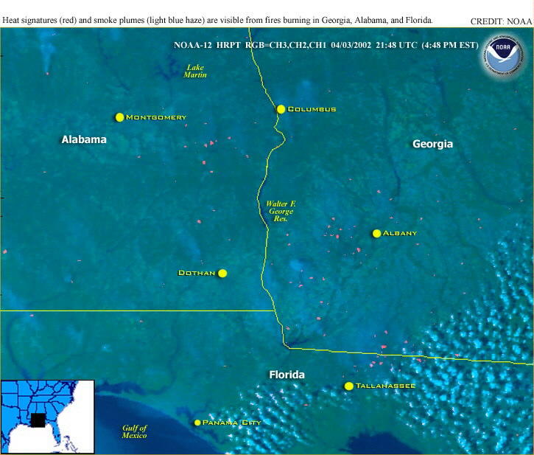Click the Florida state label
Viewport: 534px width, 455px height.
[x=287, y=375]
